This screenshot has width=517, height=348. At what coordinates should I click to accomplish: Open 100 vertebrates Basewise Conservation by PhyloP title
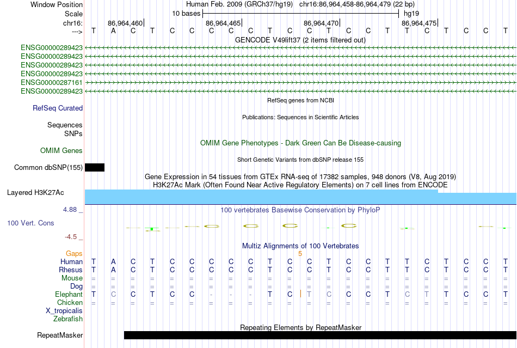[x=300, y=210]
